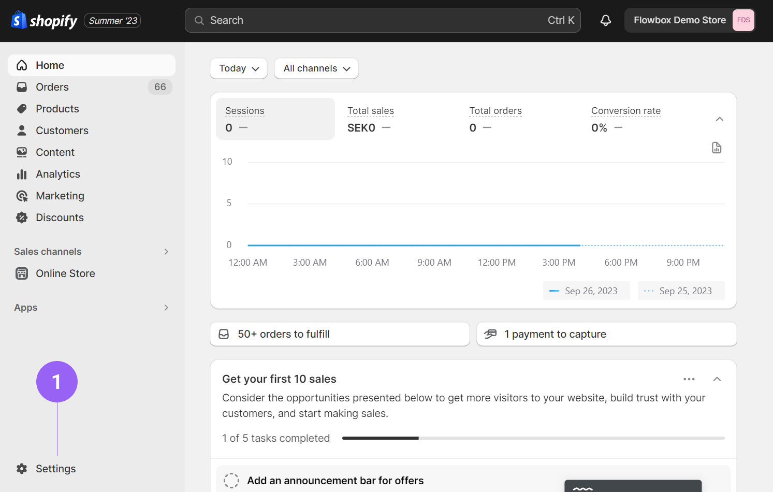Open the Today date range dropdown

point(239,68)
